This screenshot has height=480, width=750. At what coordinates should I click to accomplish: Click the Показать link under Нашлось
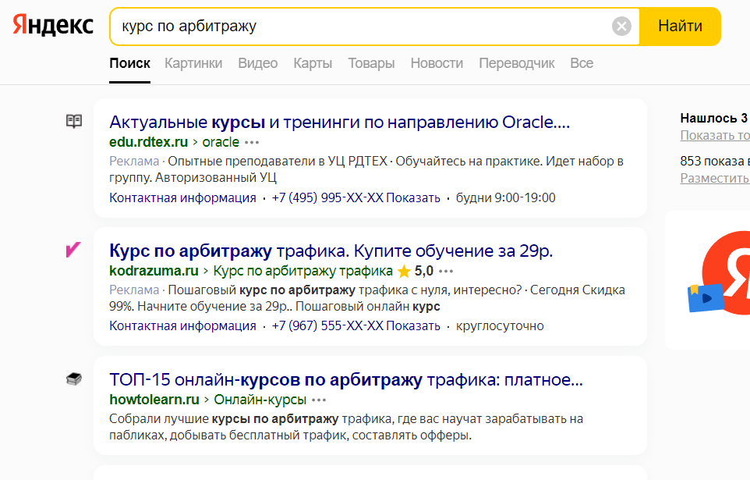click(x=715, y=136)
